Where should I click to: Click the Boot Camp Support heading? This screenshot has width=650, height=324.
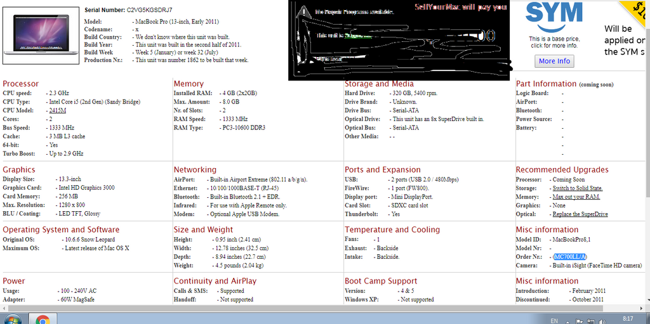tap(381, 281)
